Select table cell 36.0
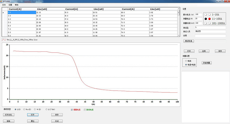The width and height of the screenshot is (230, 124). click(x=78, y=16)
